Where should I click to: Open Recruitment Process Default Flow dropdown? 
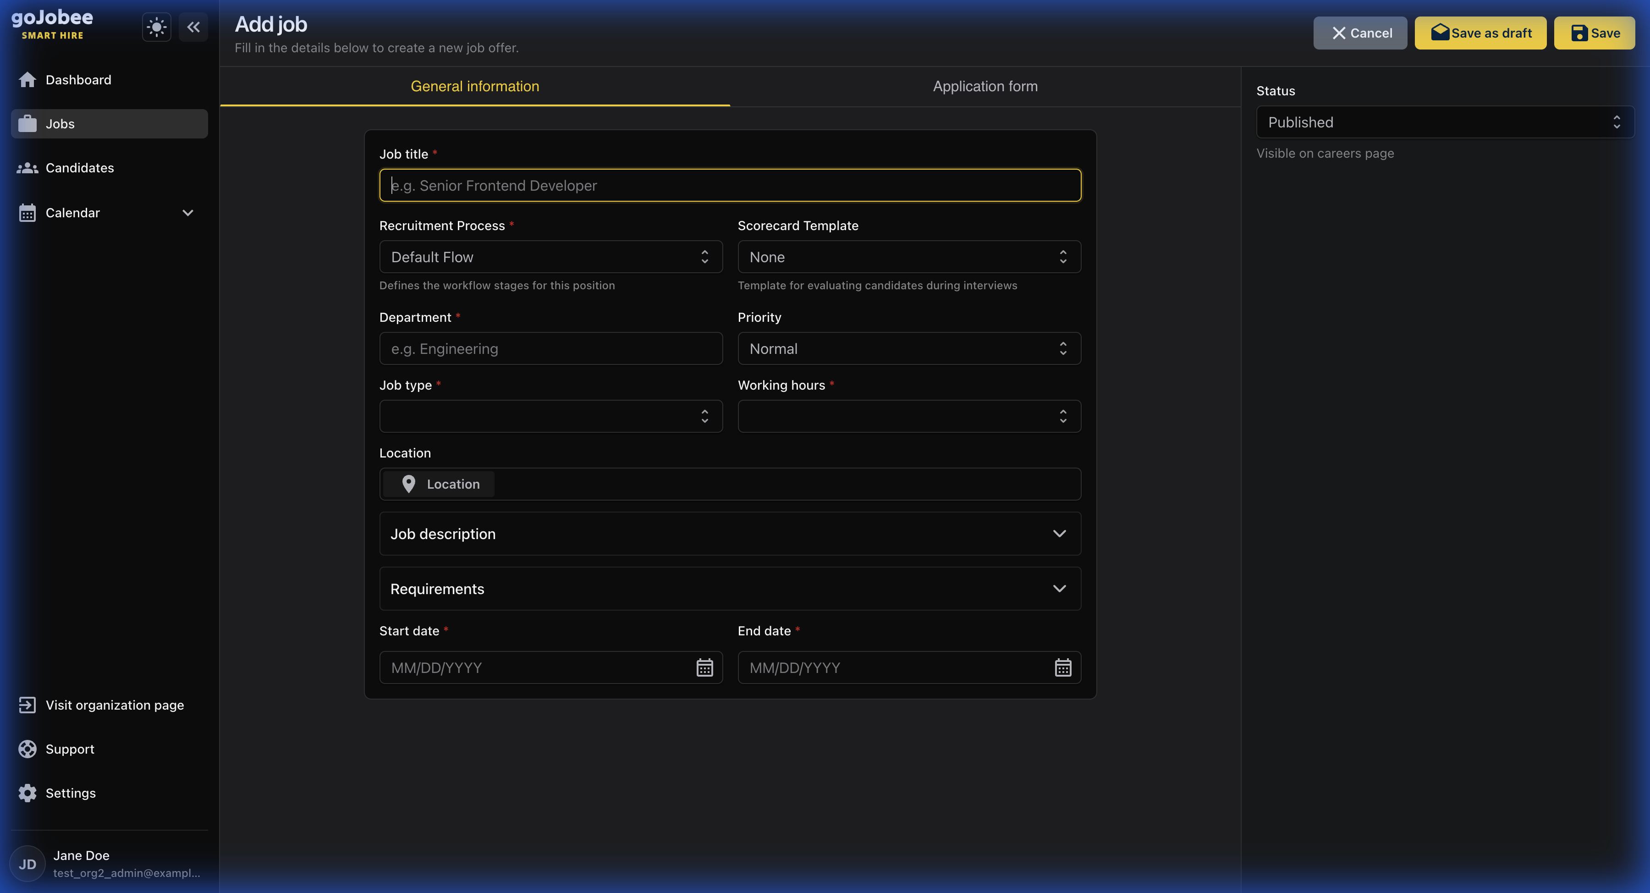point(551,257)
